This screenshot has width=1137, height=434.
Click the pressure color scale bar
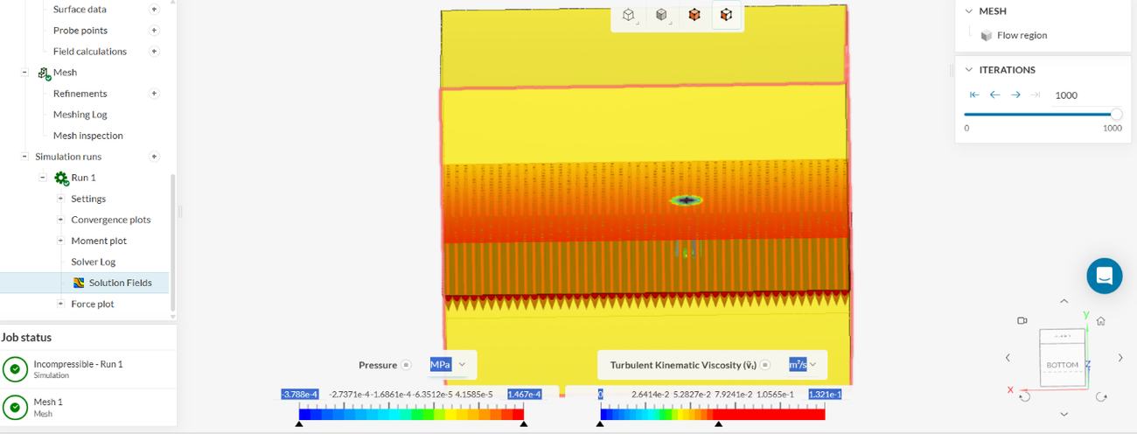point(411,415)
